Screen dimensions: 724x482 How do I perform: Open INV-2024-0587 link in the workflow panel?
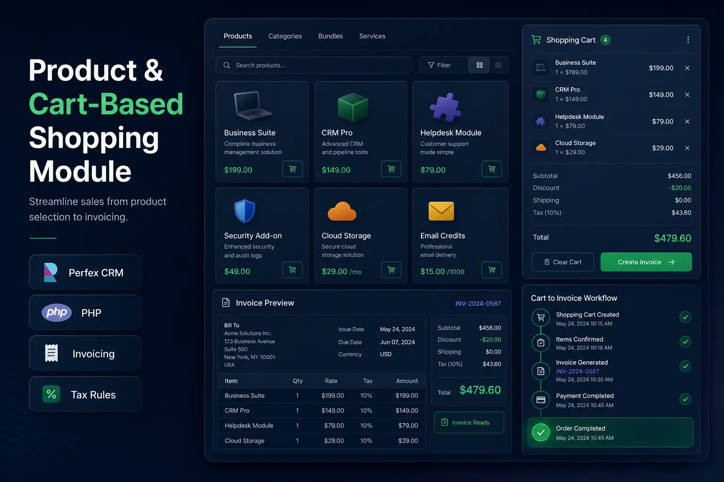click(577, 371)
